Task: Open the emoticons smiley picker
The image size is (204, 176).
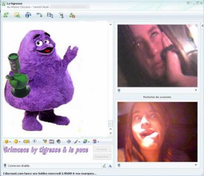Action: [x=6, y=142]
